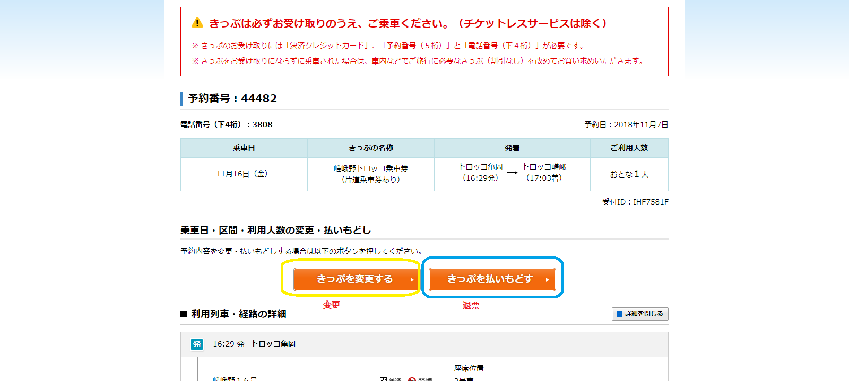Click the 発着 column header
The height and width of the screenshot is (381, 849).
coord(512,148)
